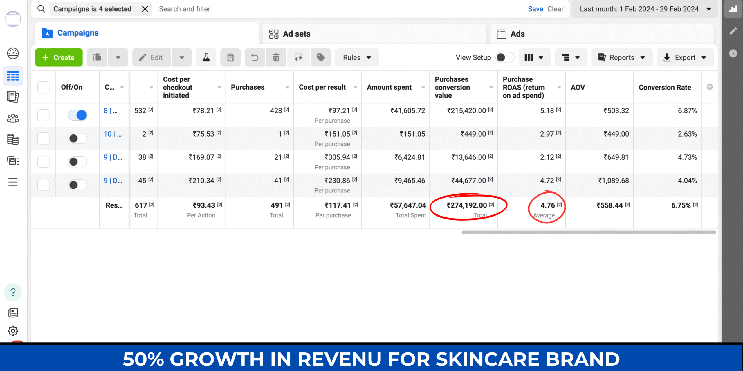The width and height of the screenshot is (743, 371).
Task: Tick the select-all header checkbox
Action: 43,87
